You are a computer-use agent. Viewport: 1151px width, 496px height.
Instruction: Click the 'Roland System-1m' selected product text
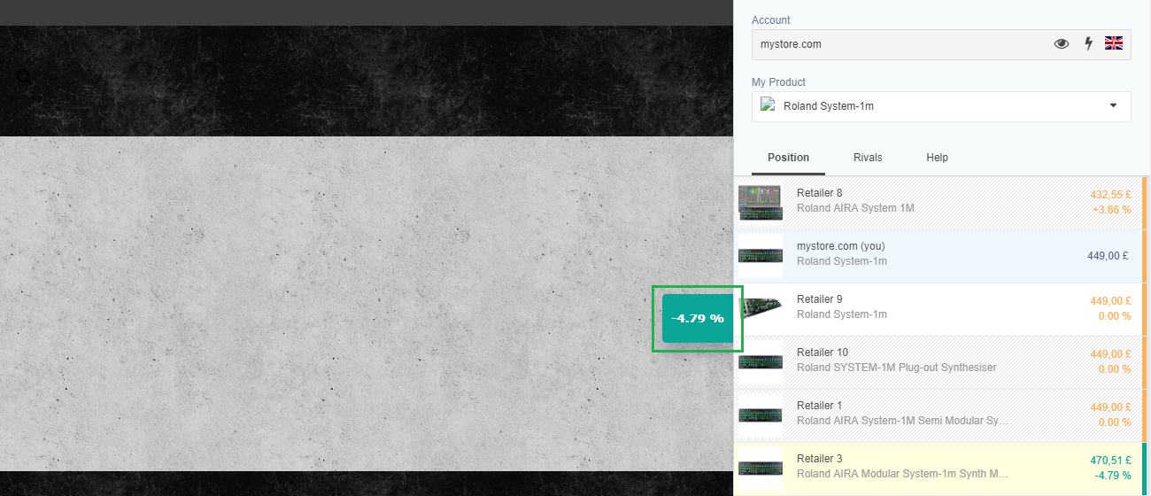pos(829,106)
